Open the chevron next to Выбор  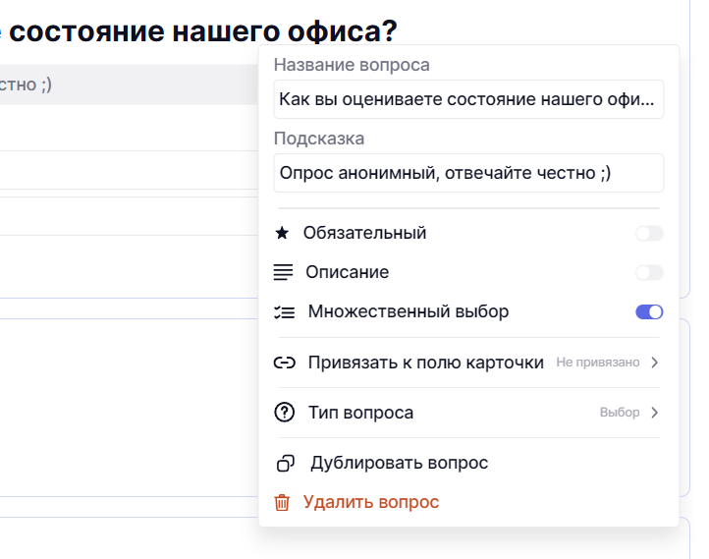click(x=655, y=413)
